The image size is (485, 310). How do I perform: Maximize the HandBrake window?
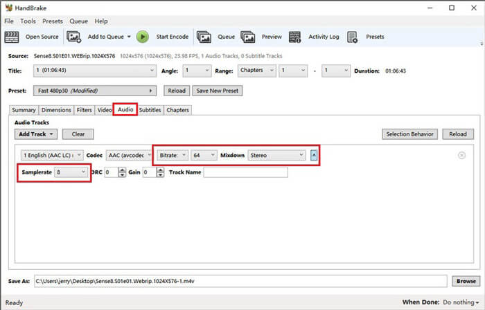click(452, 8)
